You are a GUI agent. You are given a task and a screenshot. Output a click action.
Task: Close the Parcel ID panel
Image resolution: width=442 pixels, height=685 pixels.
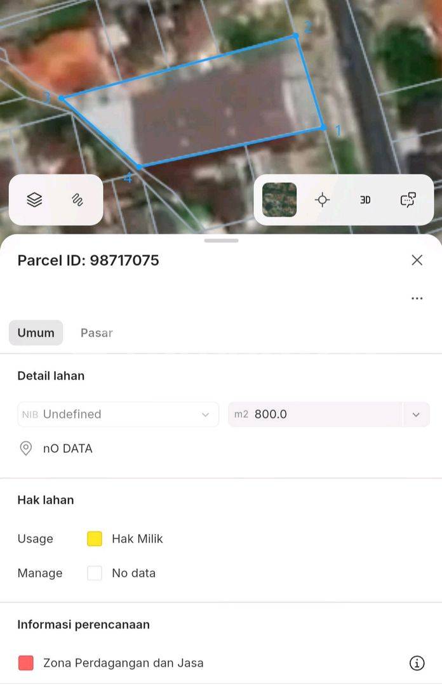click(417, 260)
